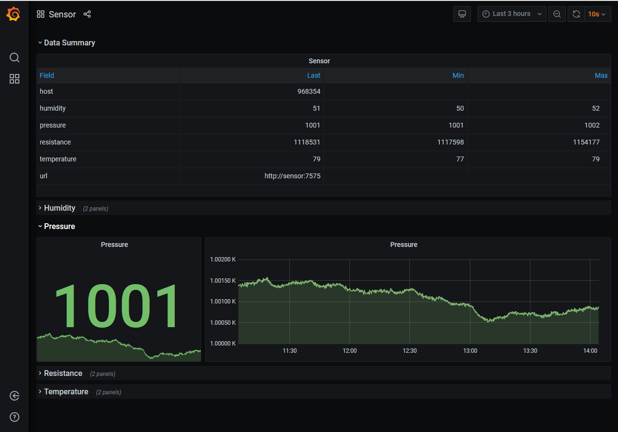The image size is (618, 432).
Task: Share the Sensor dashboard via share icon
Action: [87, 14]
